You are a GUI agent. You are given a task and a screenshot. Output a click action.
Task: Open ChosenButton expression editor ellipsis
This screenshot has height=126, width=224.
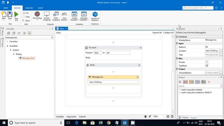tap(221, 73)
